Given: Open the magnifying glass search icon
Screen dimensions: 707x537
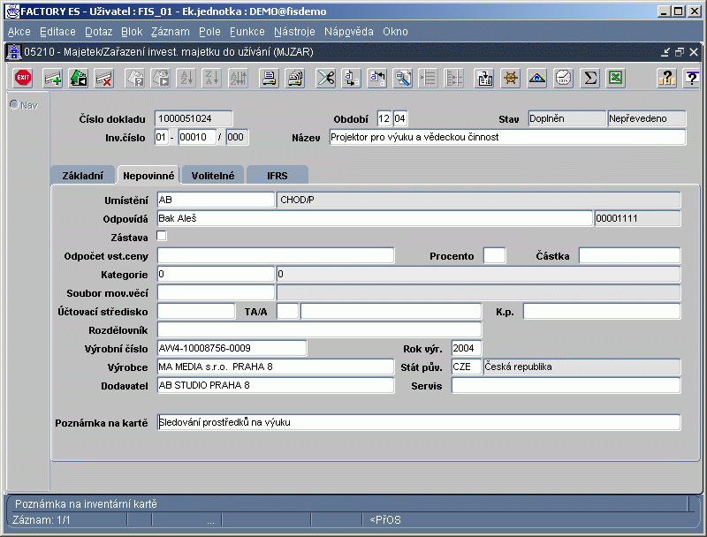Looking at the screenshot, I should (403, 78).
